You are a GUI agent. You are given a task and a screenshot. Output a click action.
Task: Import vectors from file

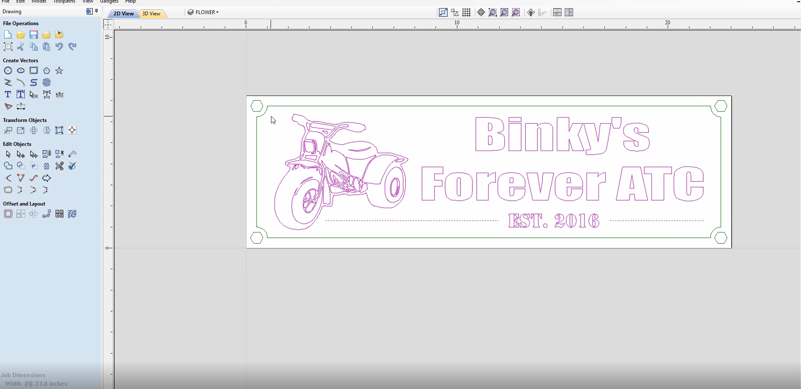coord(46,35)
